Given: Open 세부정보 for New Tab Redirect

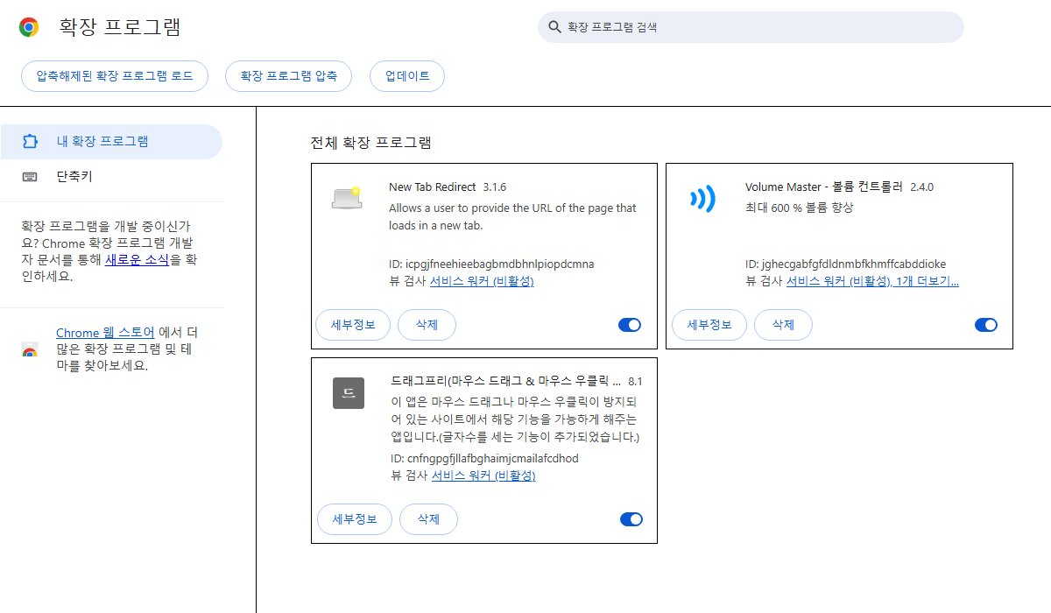Looking at the screenshot, I should (x=353, y=325).
